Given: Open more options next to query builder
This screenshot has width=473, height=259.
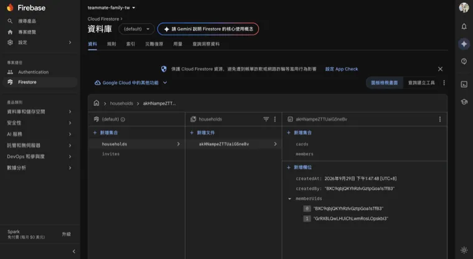Looking at the screenshot, I should point(444,83).
